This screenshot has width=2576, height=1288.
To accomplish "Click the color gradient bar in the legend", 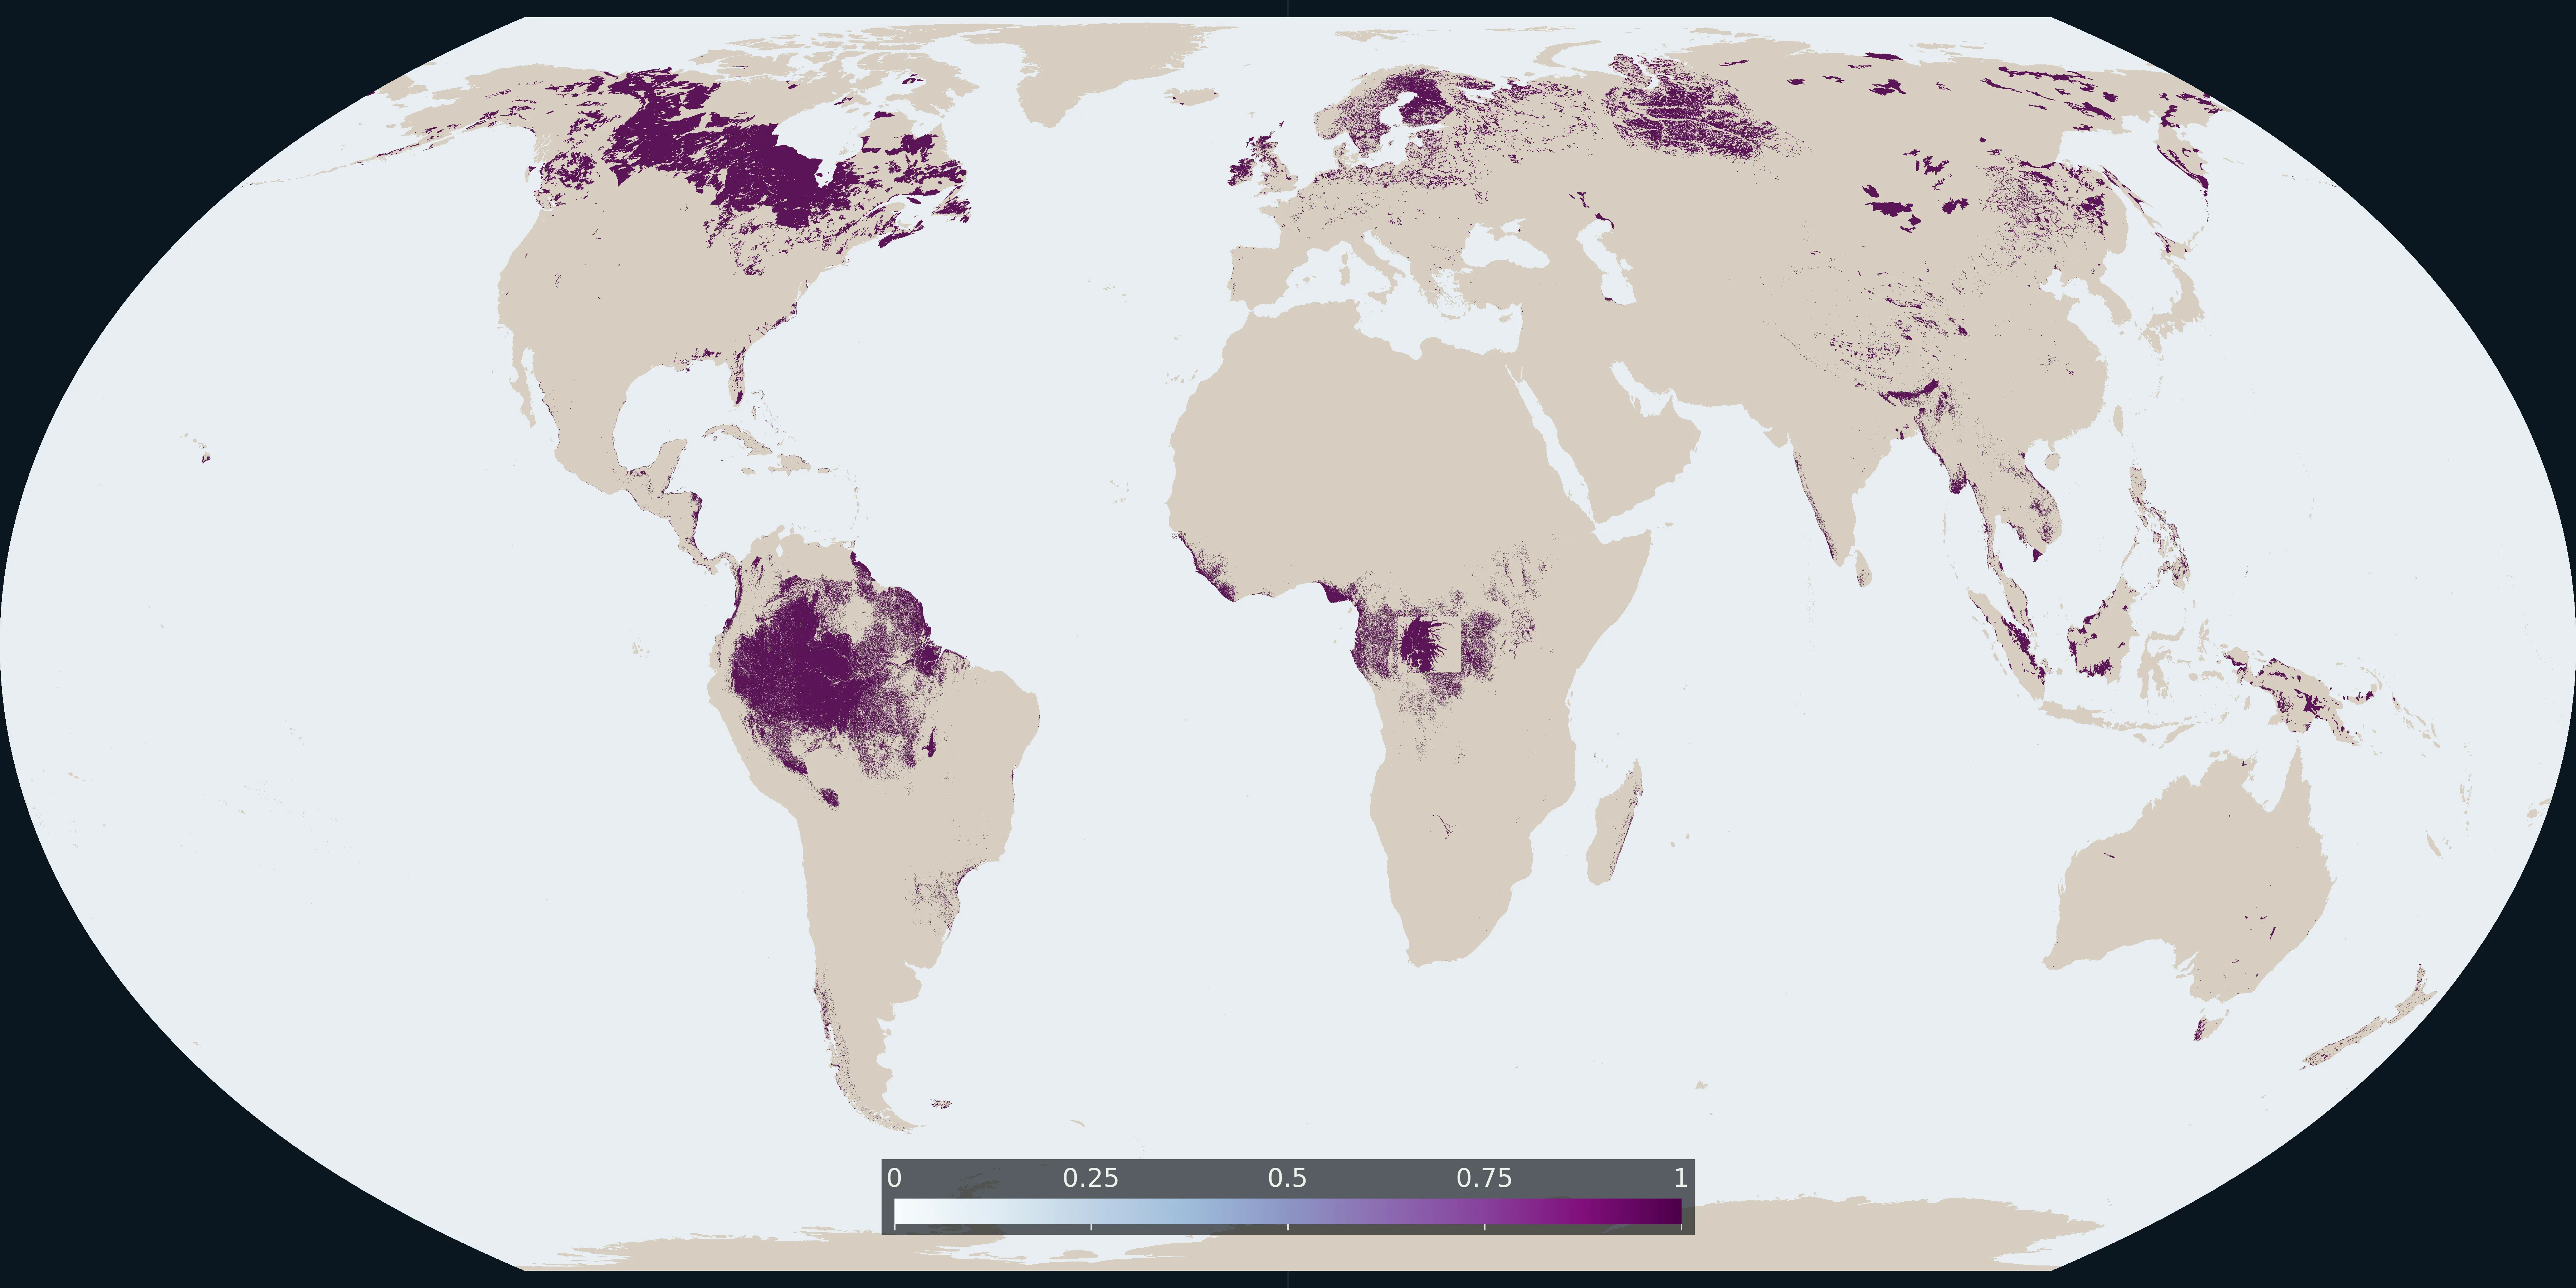I will [1288, 1211].
